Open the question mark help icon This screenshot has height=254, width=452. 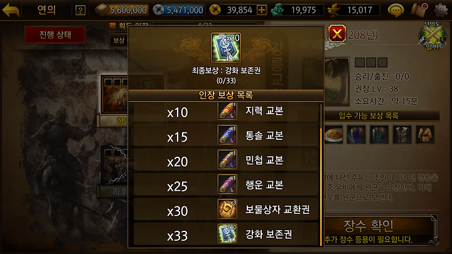click(80, 11)
